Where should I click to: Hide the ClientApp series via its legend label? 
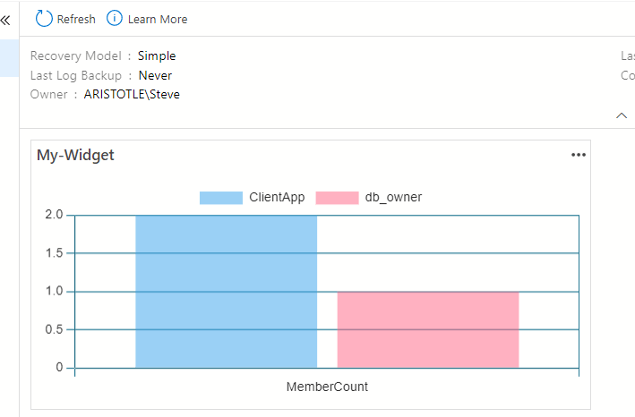(272, 197)
